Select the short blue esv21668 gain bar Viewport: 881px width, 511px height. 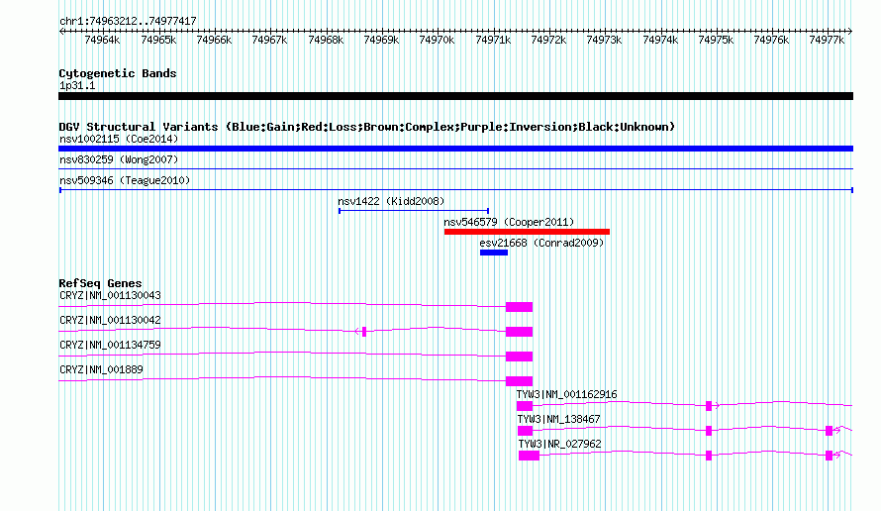click(x=494, y=253)
